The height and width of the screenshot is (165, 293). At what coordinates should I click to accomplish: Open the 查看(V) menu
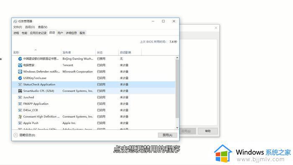43,27
